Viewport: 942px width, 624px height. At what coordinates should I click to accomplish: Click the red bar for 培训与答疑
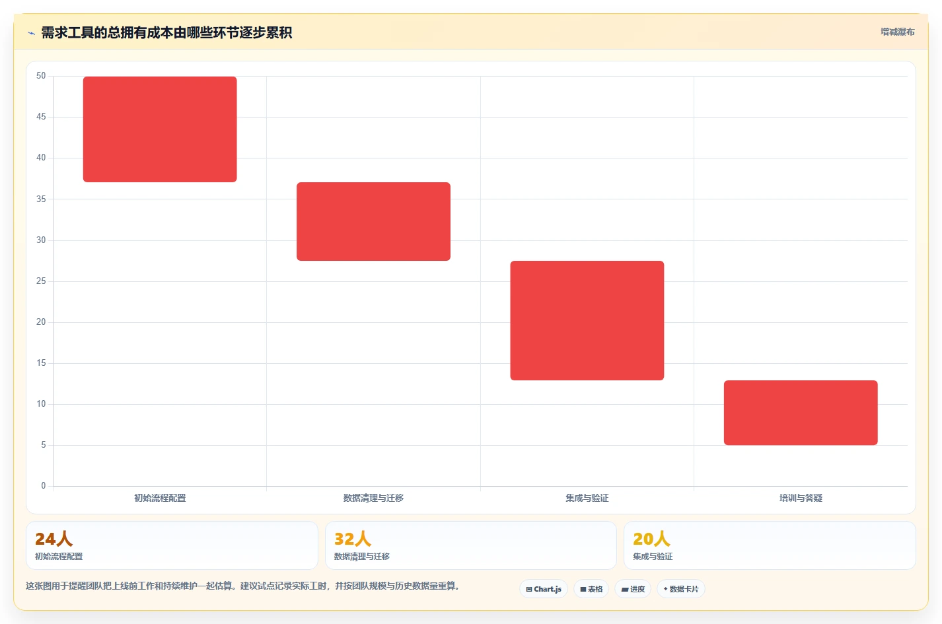click(x=801, y=413)
